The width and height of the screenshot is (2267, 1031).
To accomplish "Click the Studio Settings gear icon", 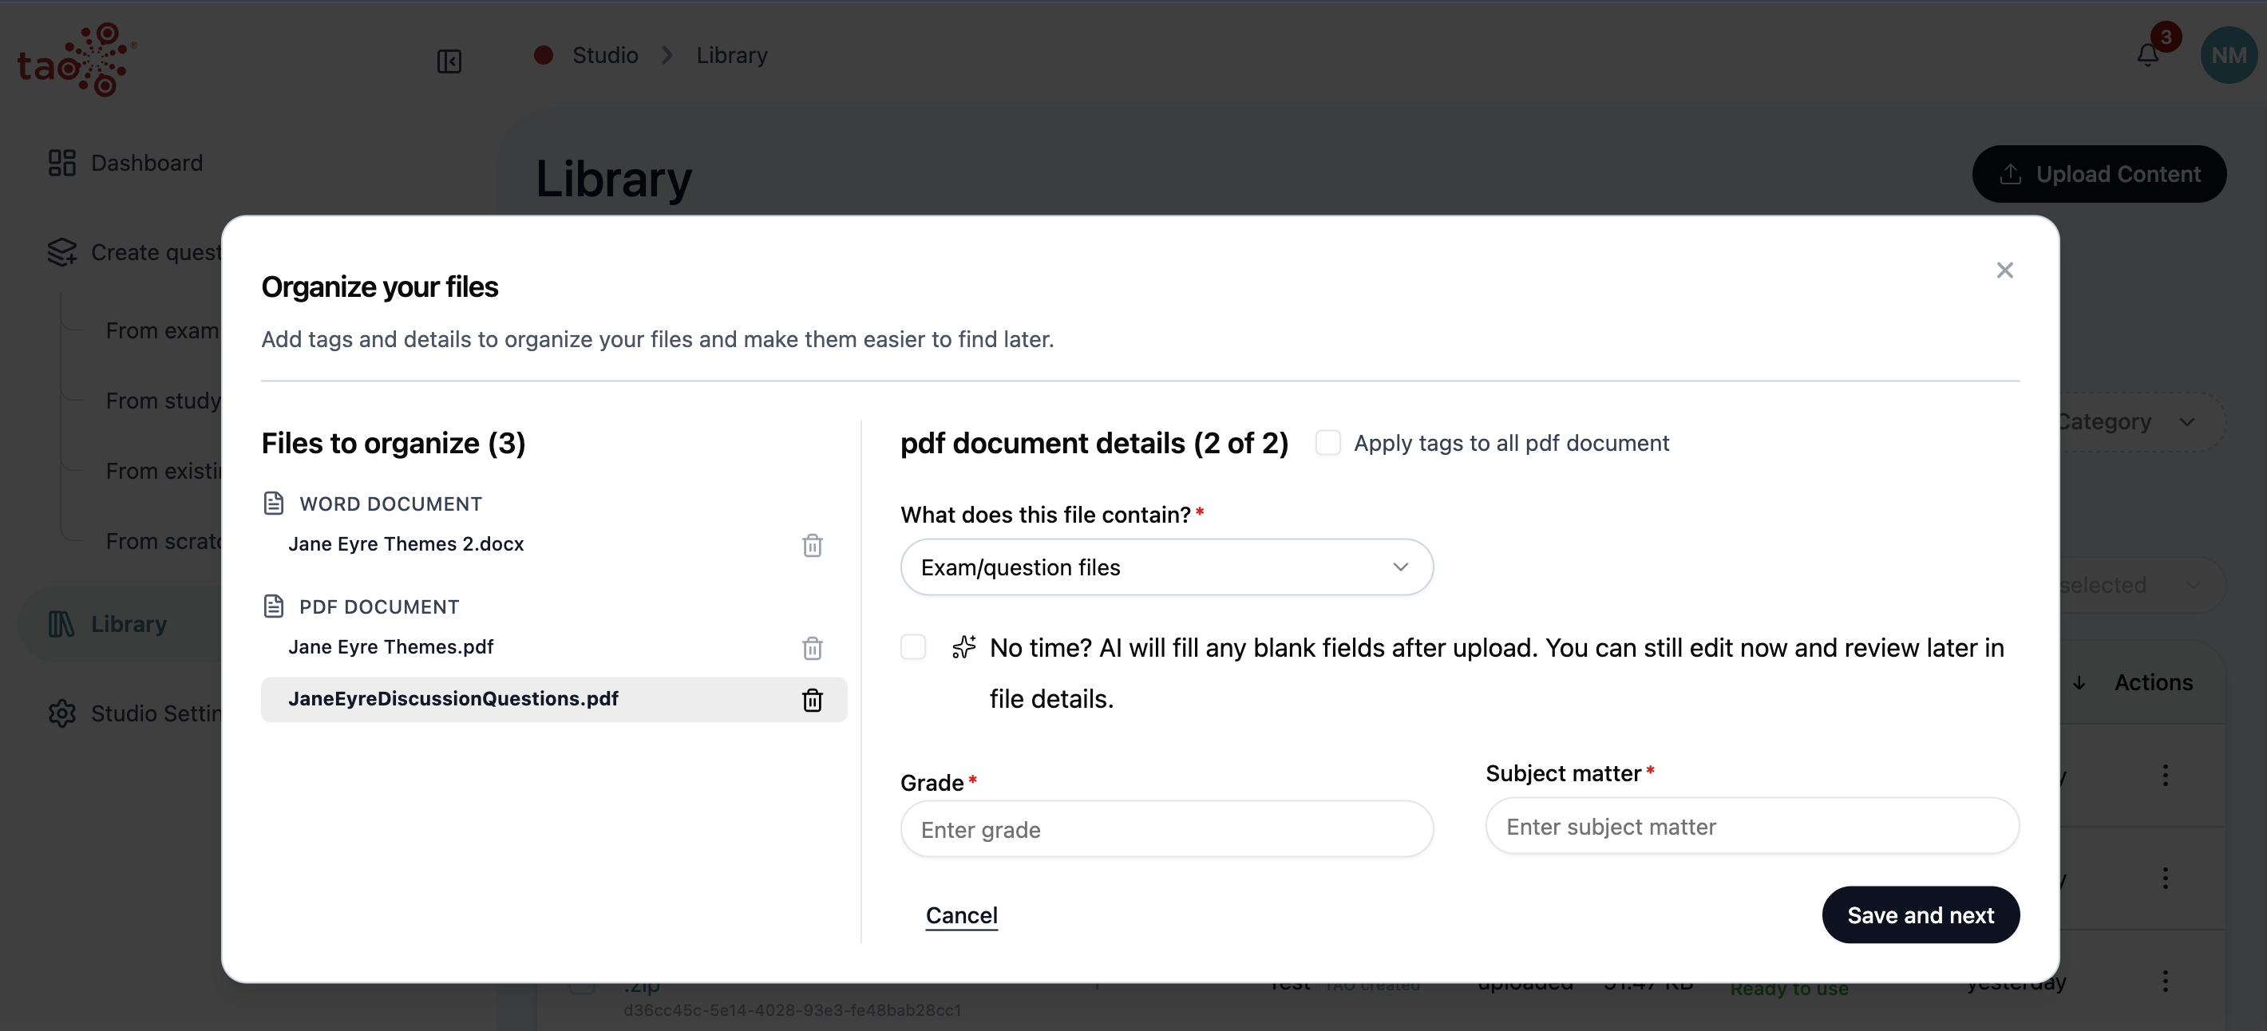I will [61, 713].
